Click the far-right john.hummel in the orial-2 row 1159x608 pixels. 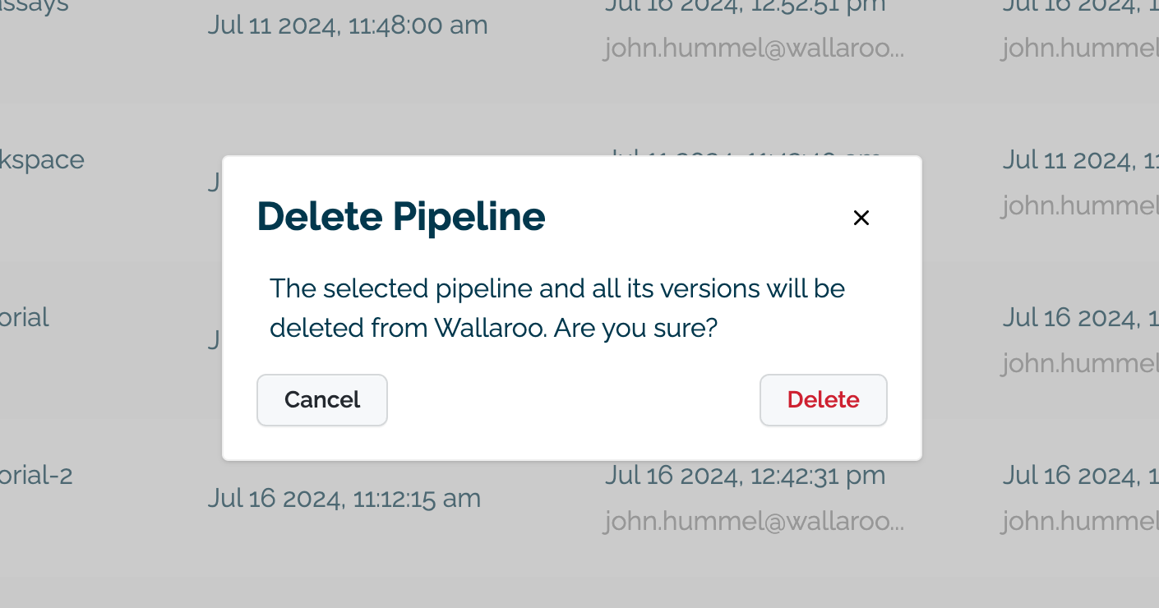1079,521
